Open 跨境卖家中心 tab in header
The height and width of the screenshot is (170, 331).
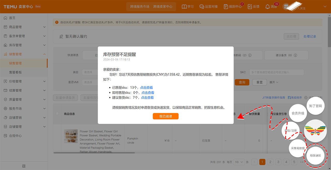(163, 6)
